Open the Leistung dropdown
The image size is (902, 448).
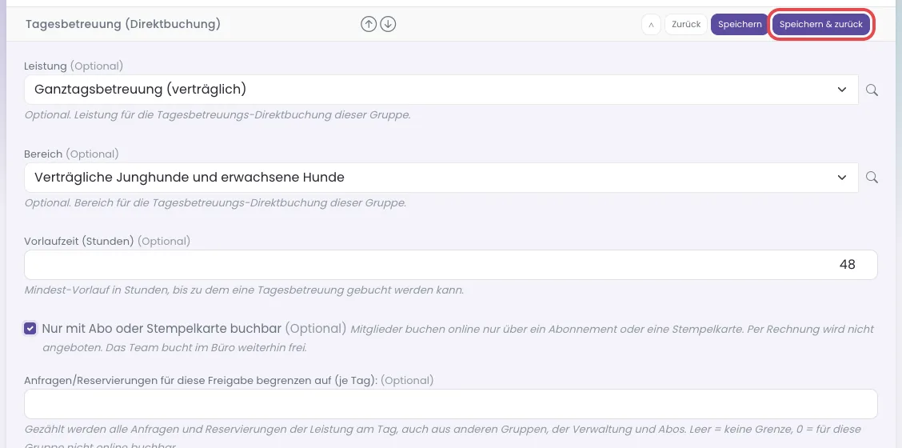(x=441, y=90)
